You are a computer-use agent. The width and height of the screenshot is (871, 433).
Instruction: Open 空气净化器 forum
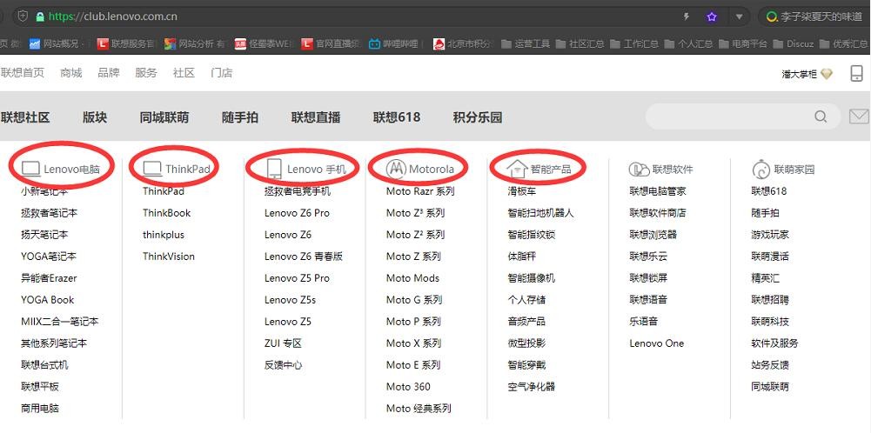pyautogui.click(x=531, y=386)
